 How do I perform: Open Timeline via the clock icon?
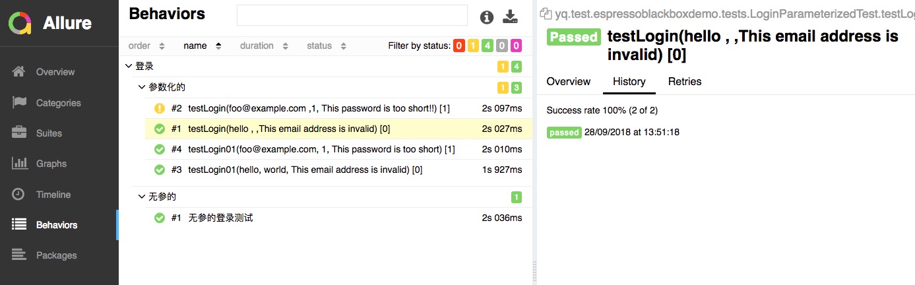(x=18, y=194)
